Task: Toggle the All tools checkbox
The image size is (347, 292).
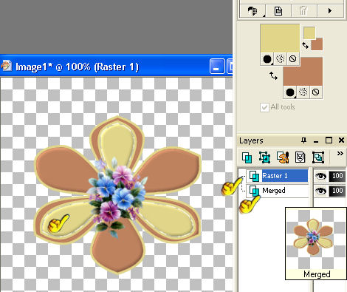Action: pyautogui.click(x=264, y=107)
